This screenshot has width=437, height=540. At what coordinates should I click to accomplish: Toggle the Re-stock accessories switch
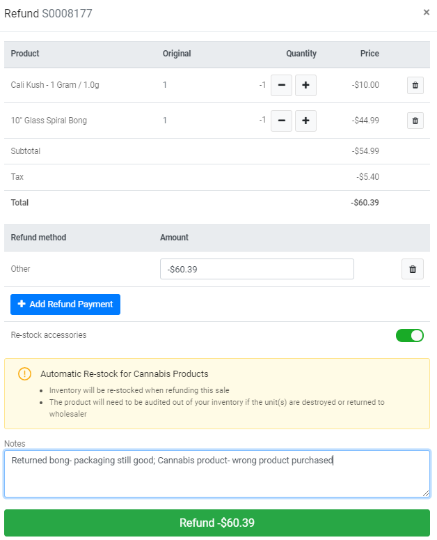click(x=409, y=335)
